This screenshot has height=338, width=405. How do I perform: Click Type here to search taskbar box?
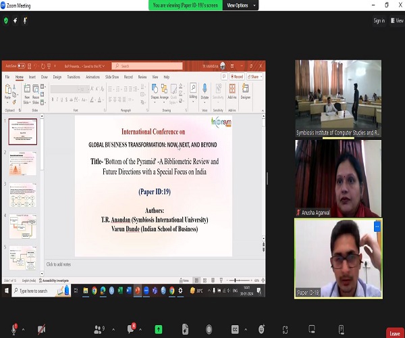tap(41, 291)
